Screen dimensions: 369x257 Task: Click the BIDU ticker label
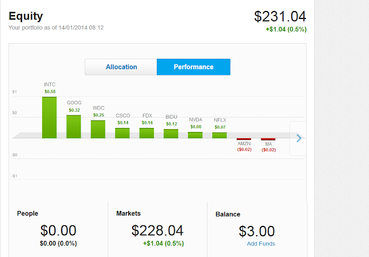coord(171,117)
